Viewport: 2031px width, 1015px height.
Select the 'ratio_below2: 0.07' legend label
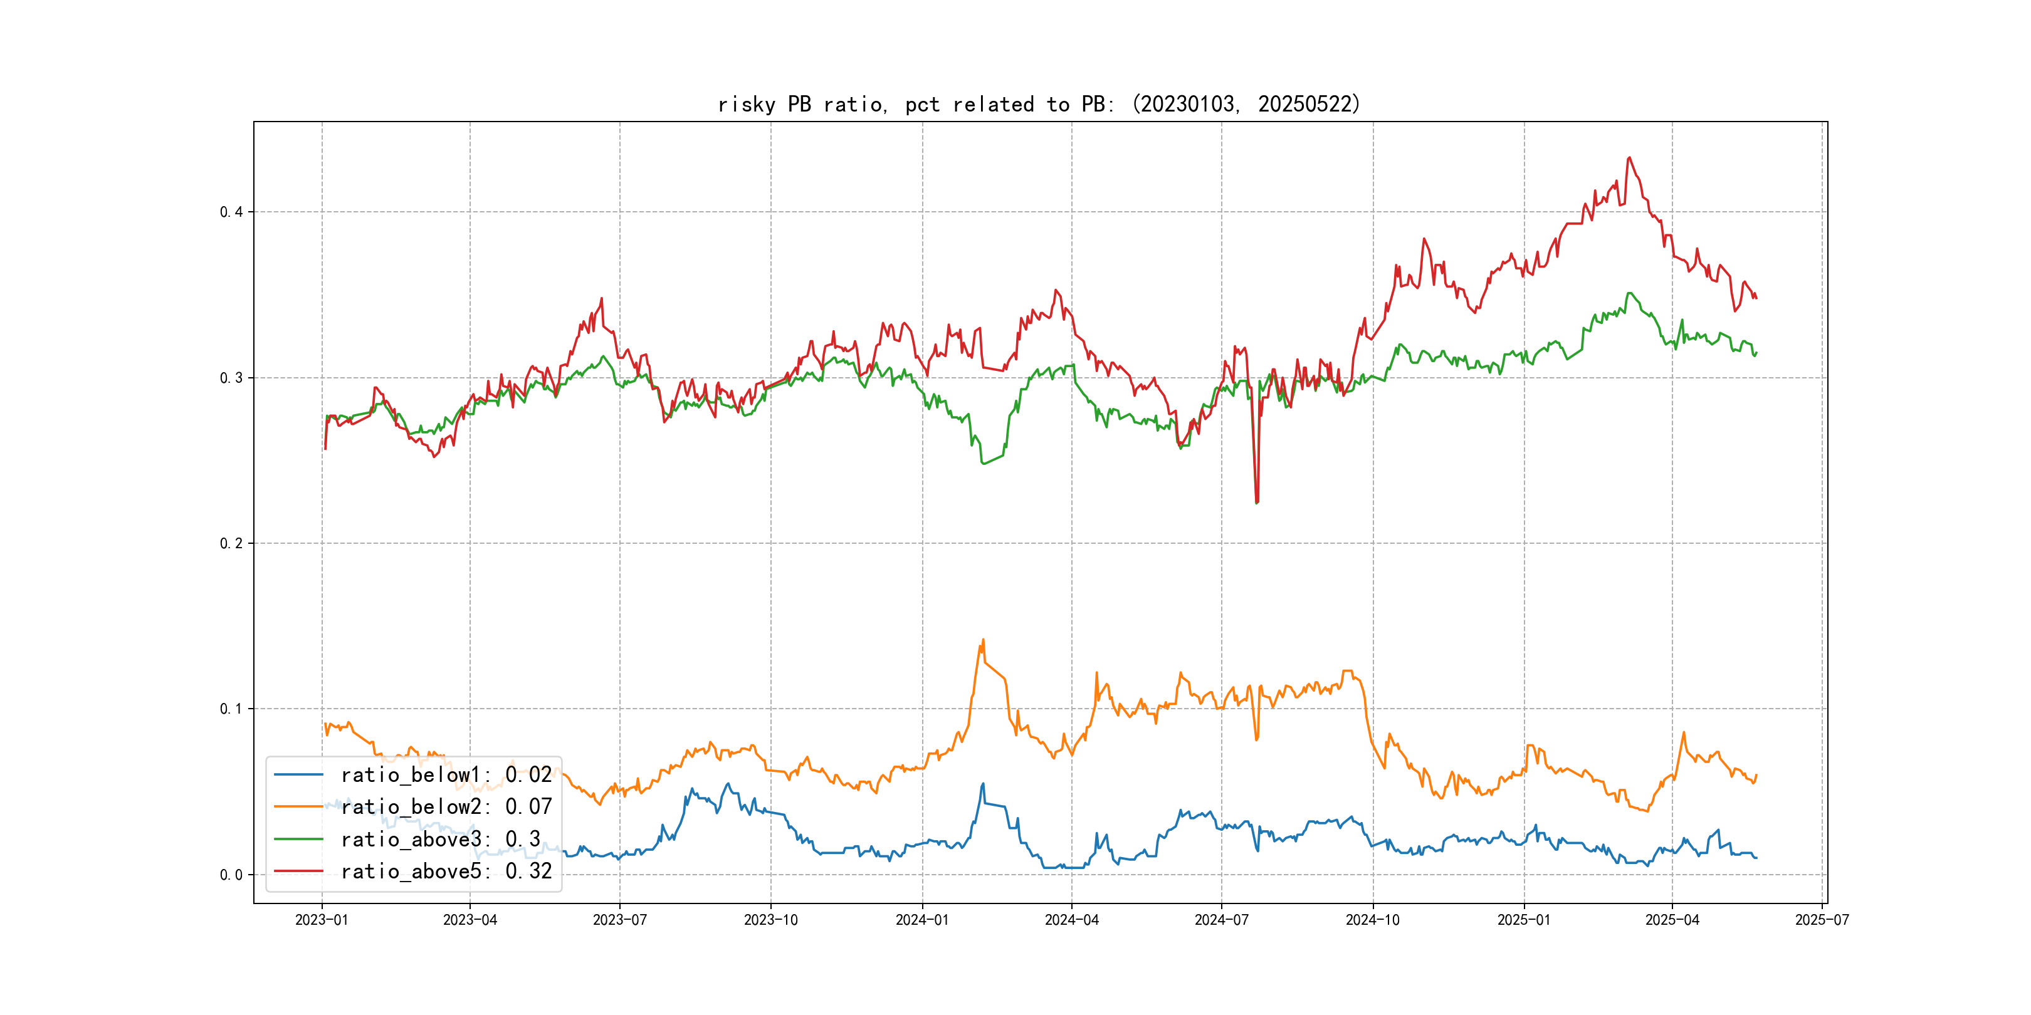pos(446,807)
